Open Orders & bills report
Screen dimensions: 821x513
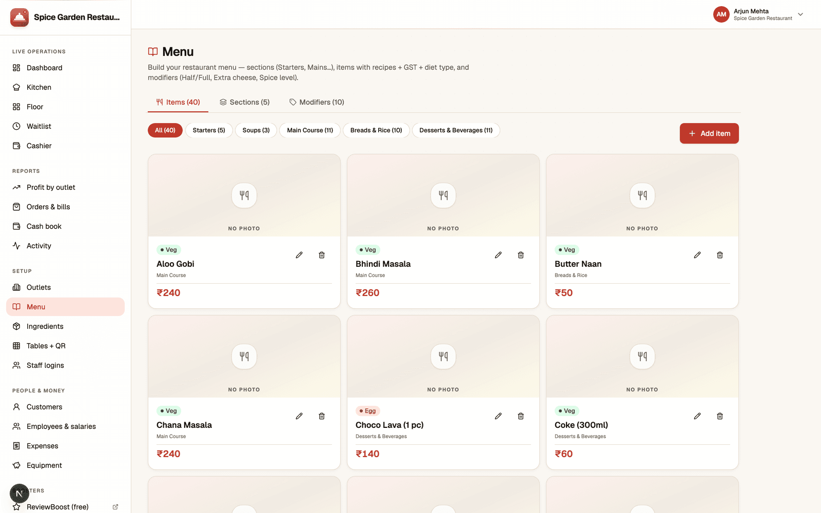65,207
